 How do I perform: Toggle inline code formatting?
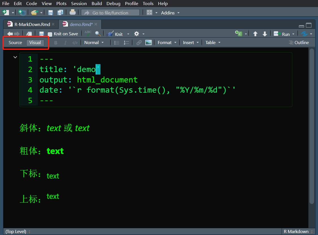click(75, 43)
